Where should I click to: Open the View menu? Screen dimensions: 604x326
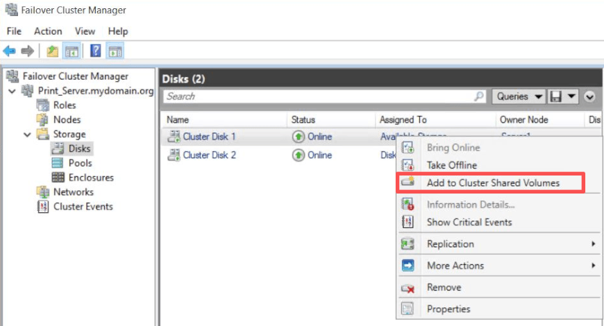(x=85, y=31)
